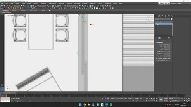Screen dimensions: 191x107
Task: Open the Rendering menu
Action: coord(61,3)
